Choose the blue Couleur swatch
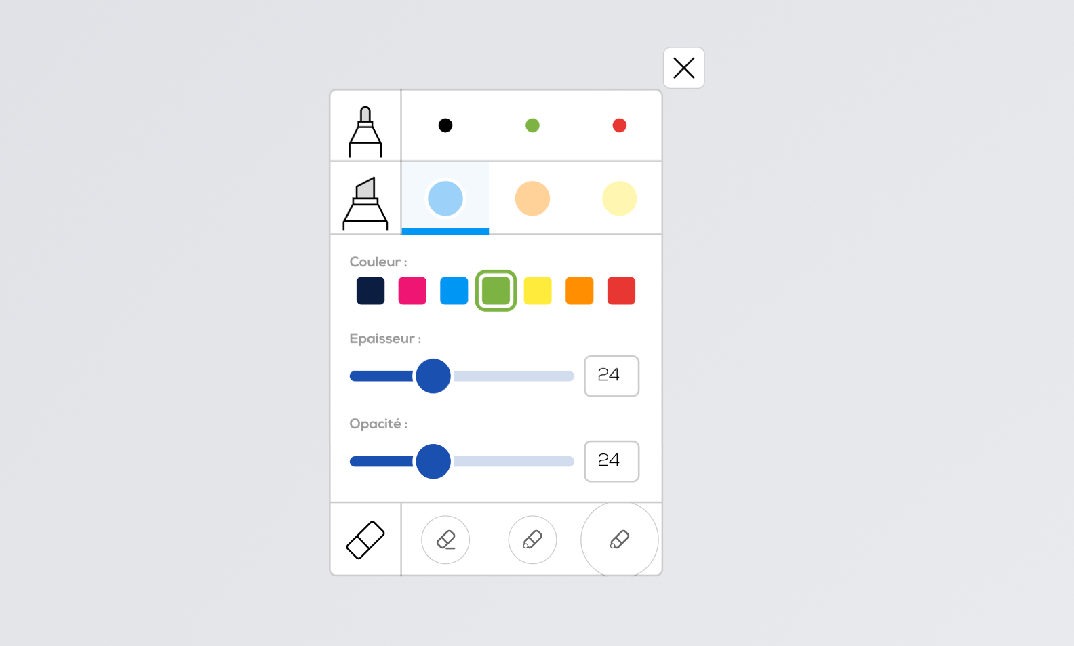Viewport: 1074px width, 646px height. (x=454, y=291)
